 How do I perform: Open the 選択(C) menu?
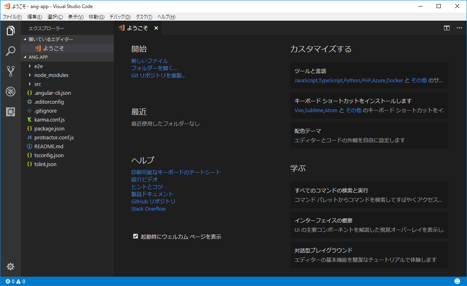click(x=55, y=17)
